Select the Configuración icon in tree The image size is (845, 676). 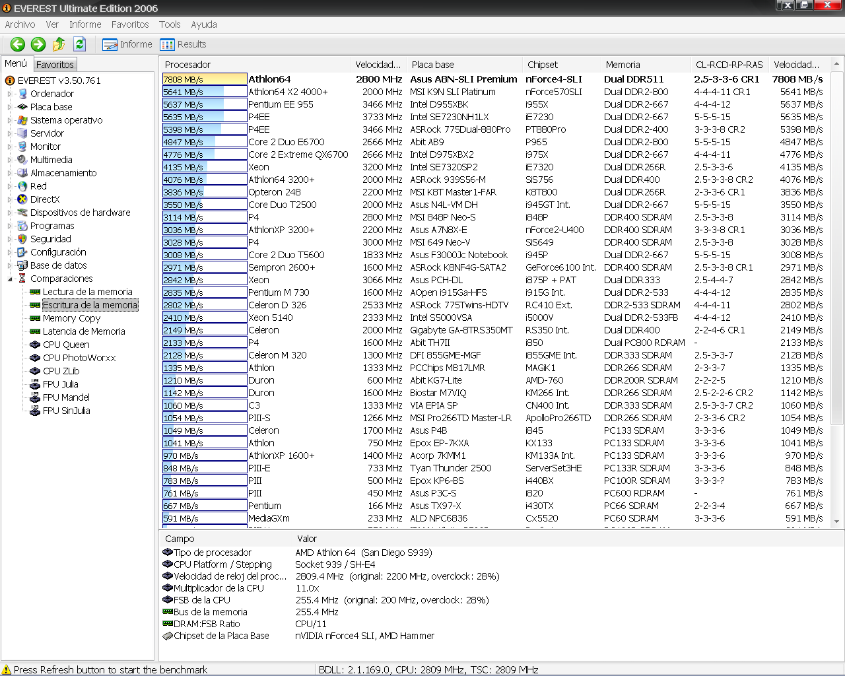point(22,252)
